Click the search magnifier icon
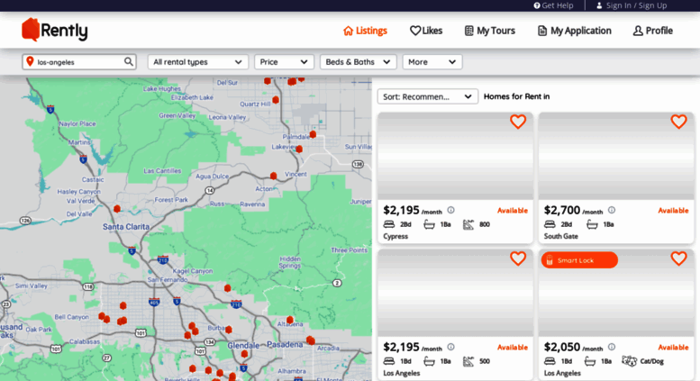The width and height of the screenshot is (700, 381). pyautogui.click(x=129, y=62)
